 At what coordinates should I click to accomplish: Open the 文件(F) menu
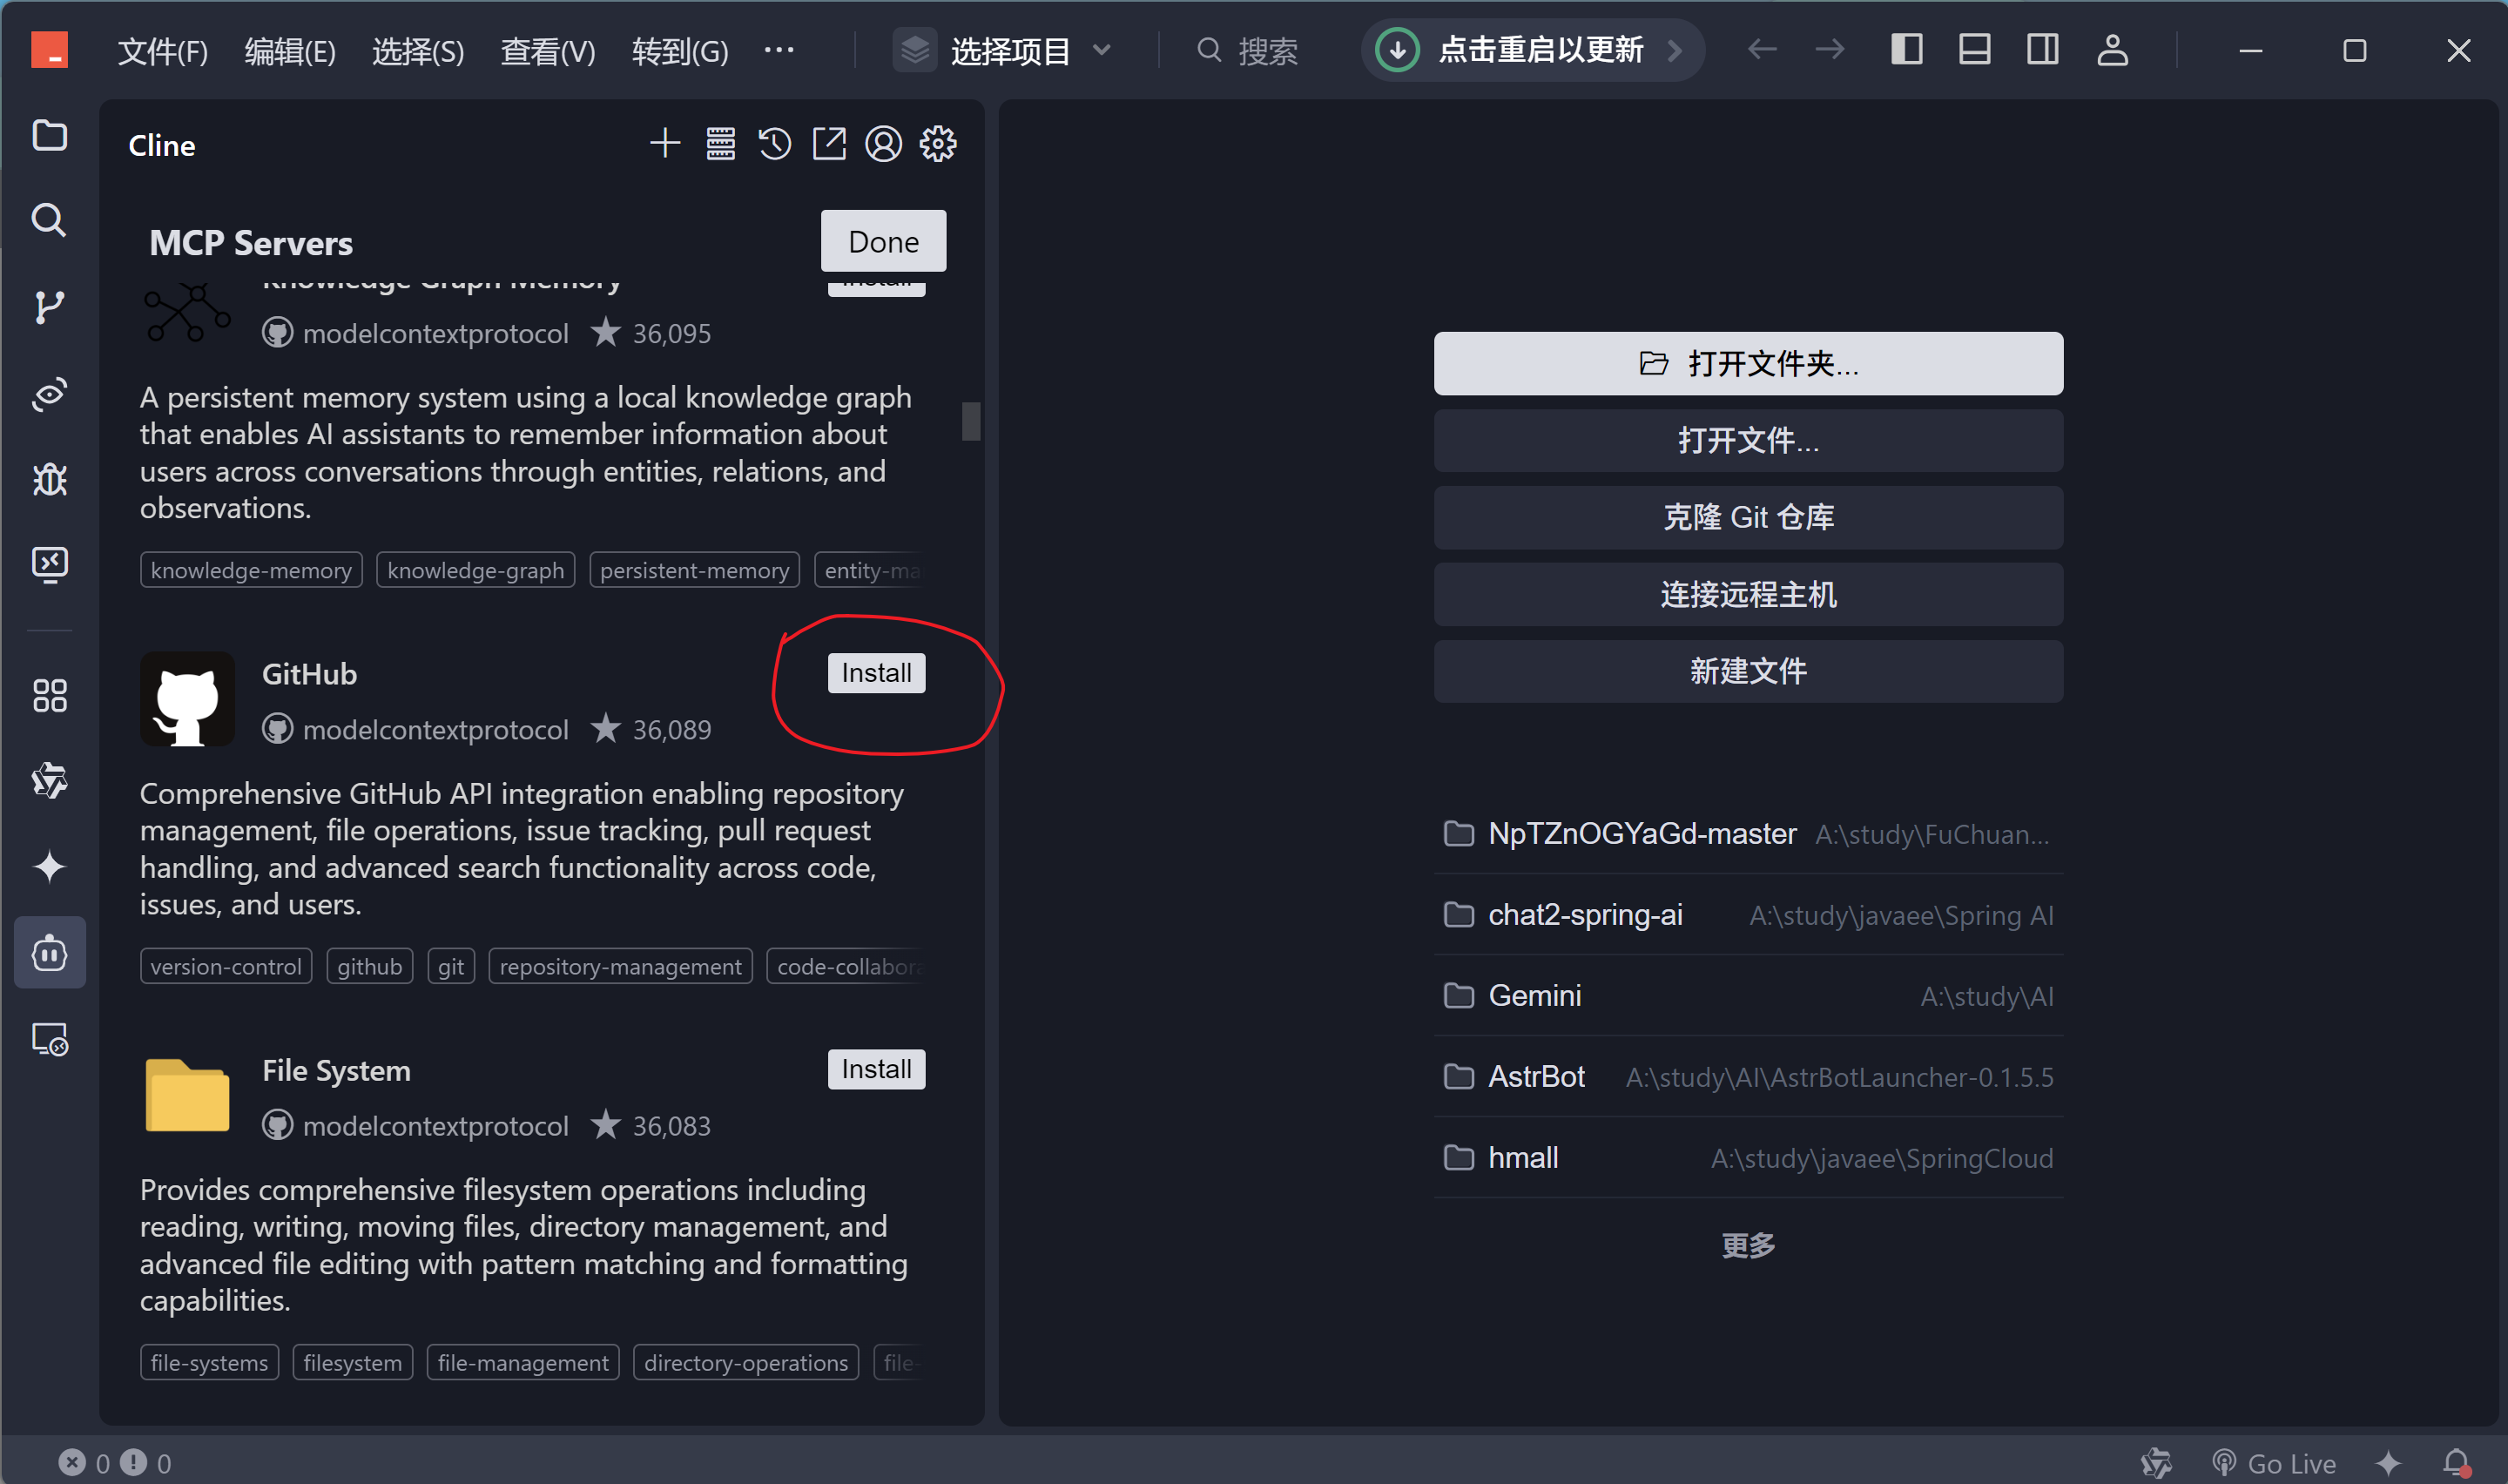(162, 50)
